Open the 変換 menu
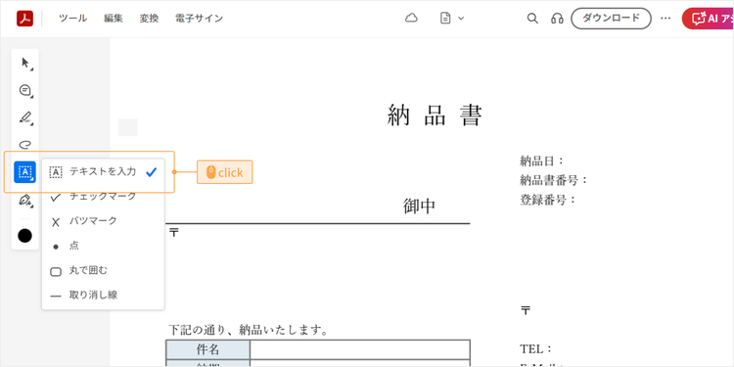 point(149,19)
